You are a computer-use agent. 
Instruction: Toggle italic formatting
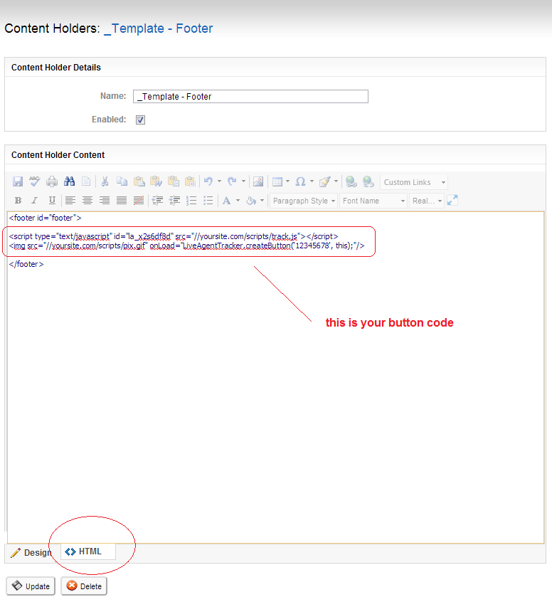pyautogui.click(x=35, y=201)
